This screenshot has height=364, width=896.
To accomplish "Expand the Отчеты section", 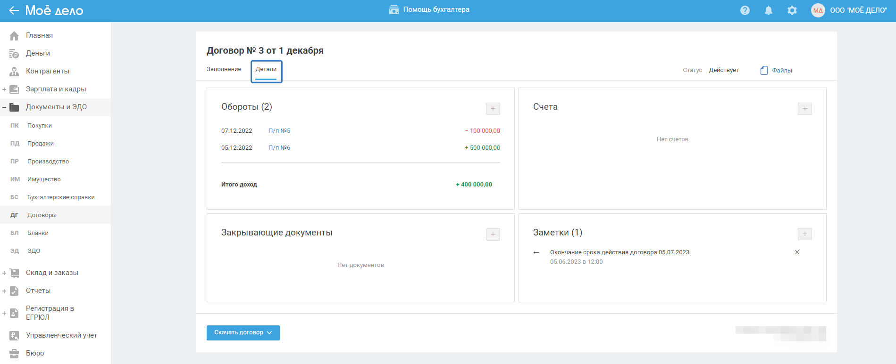I will [x=4, y=291].
